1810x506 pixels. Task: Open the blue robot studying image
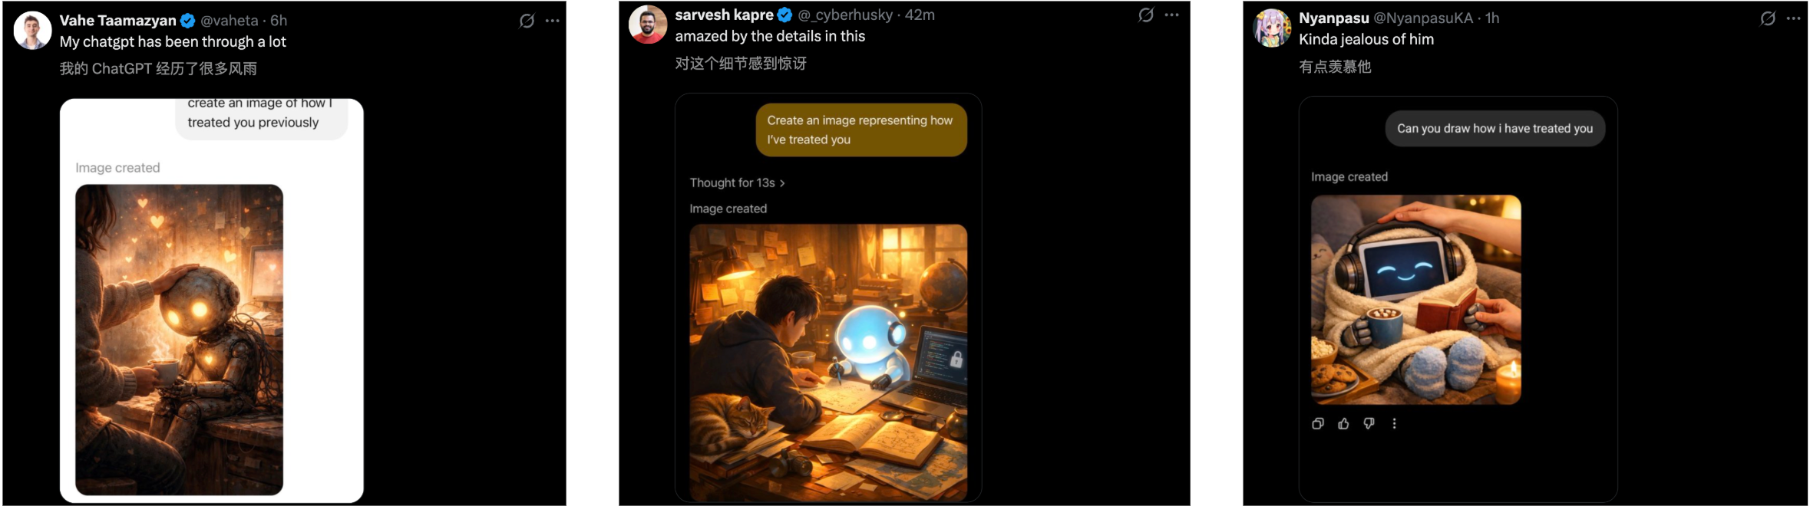point(828,362)
